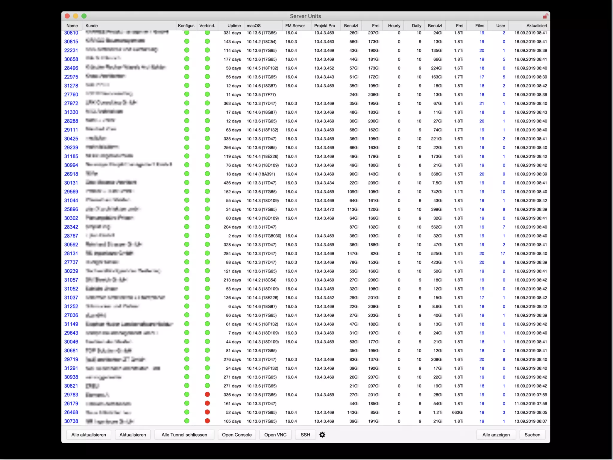
Task: Click the gear settings icon
Action: tap(322, 435)
